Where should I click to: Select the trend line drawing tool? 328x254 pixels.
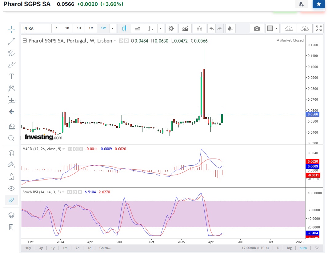[11, 42]
